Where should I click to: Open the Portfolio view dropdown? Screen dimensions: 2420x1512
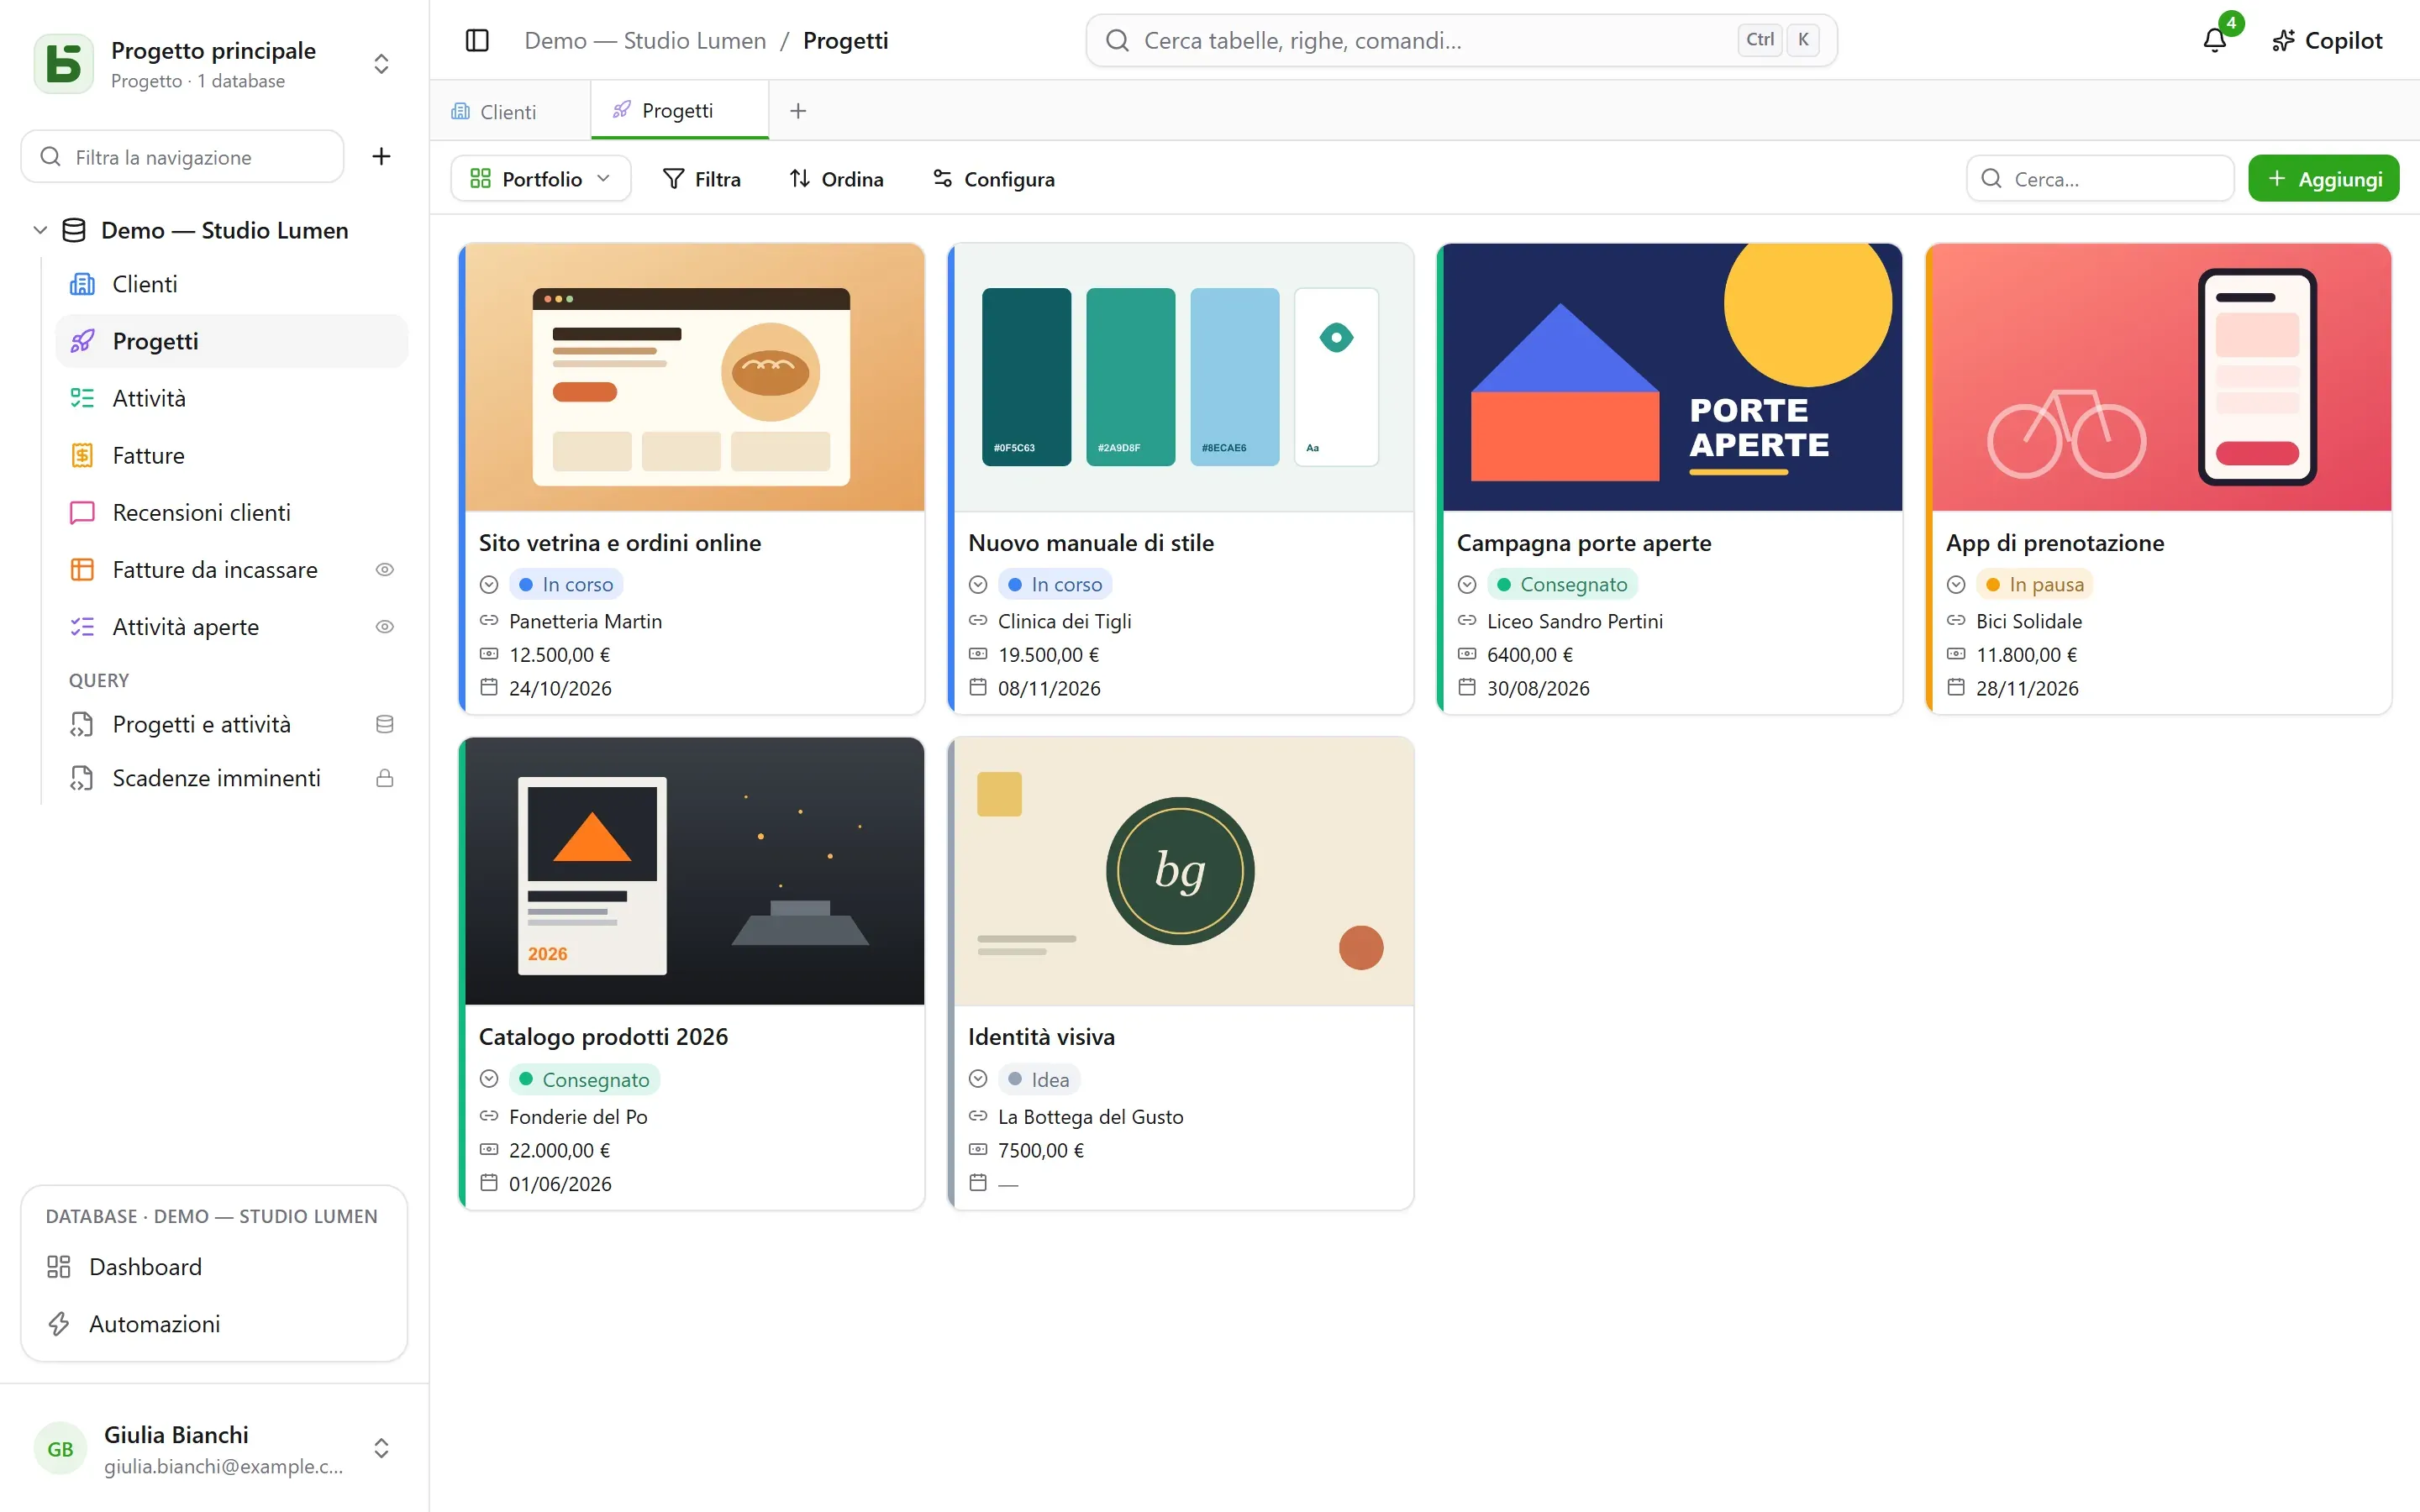[x=541, y=178]
